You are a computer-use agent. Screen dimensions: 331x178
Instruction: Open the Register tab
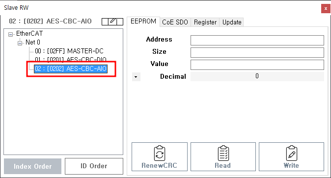pos(205,22)
